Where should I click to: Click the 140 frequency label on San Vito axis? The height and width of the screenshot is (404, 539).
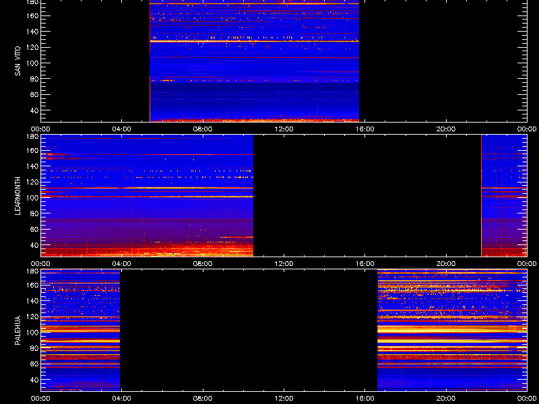pos(32,31)
